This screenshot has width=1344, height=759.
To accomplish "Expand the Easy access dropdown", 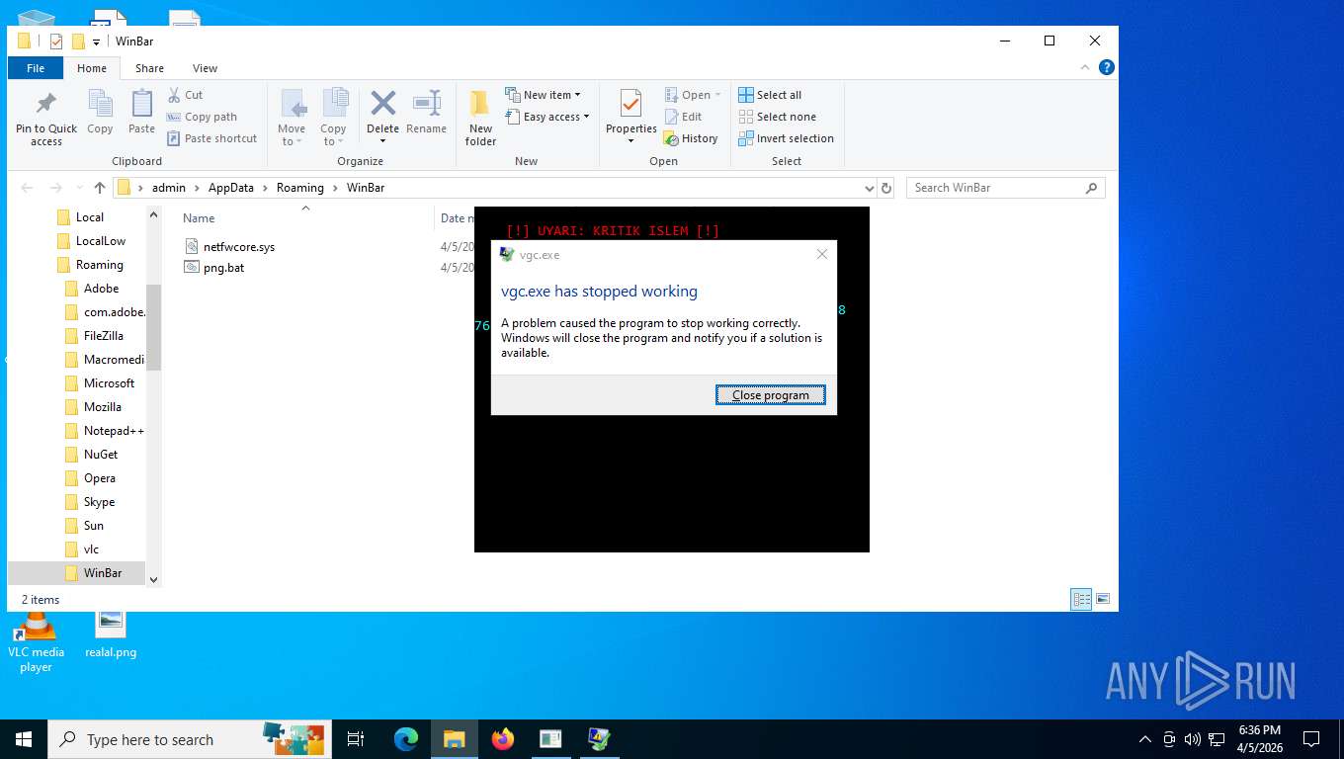I will pyautogui.click(x=546, y=117).
